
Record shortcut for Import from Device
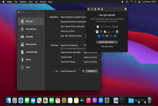[90, 62]
